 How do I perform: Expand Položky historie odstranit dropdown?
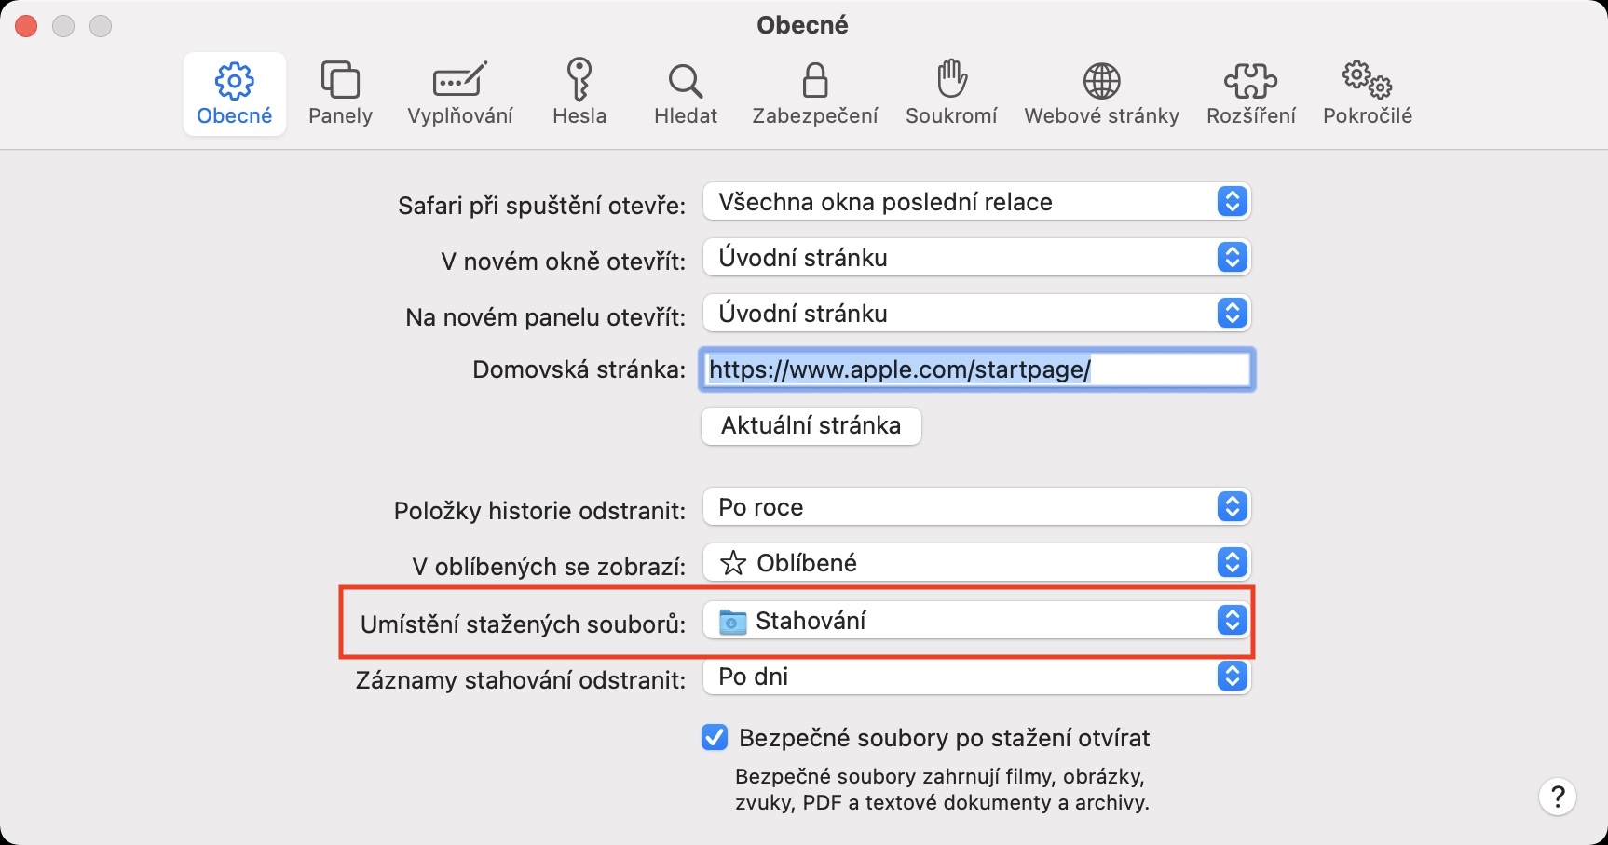tap(975, 507)
